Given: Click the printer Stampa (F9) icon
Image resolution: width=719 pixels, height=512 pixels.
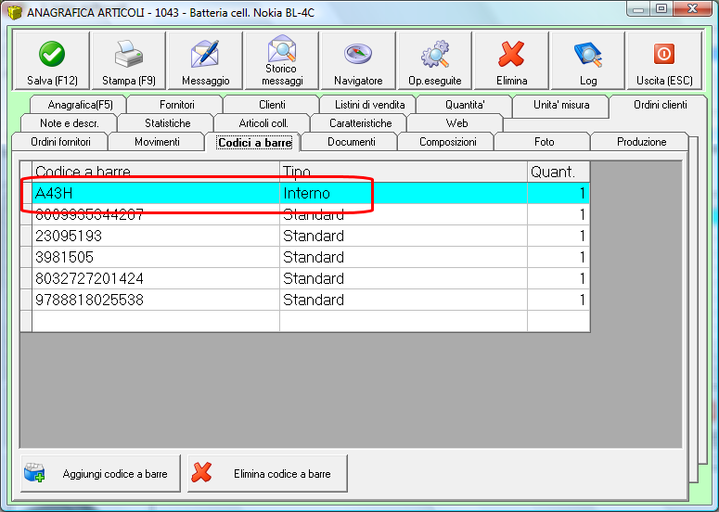Looking at the screenshot, I should click(x=129, y=54).
